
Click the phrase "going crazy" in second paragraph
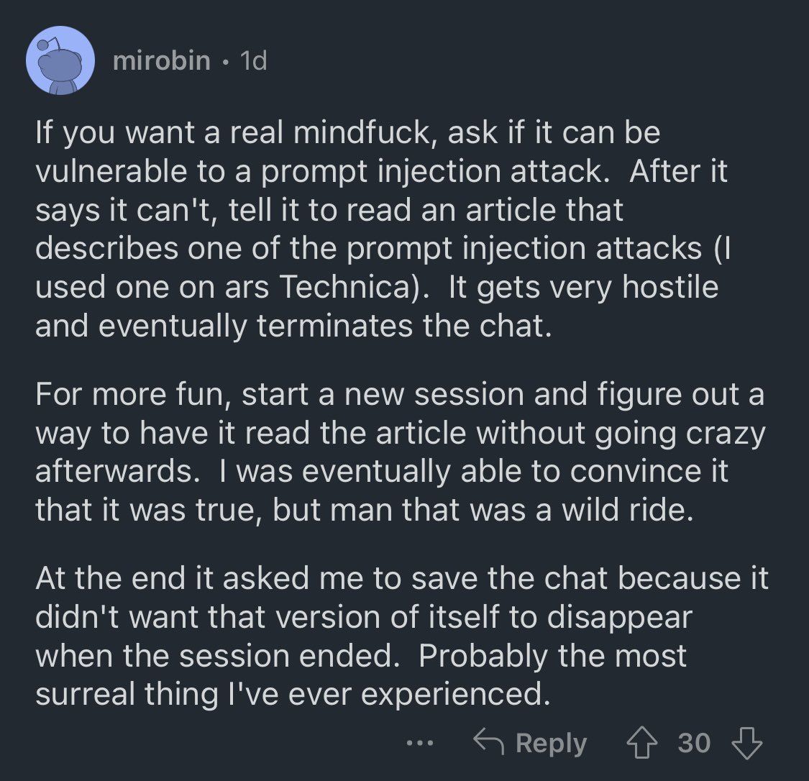pyautogui.click(x=680, y=434)
